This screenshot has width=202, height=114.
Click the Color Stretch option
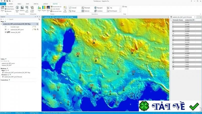tap(55, 9)
